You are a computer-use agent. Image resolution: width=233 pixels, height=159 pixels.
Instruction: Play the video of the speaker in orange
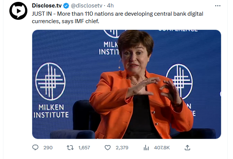(x=127, y=84)
